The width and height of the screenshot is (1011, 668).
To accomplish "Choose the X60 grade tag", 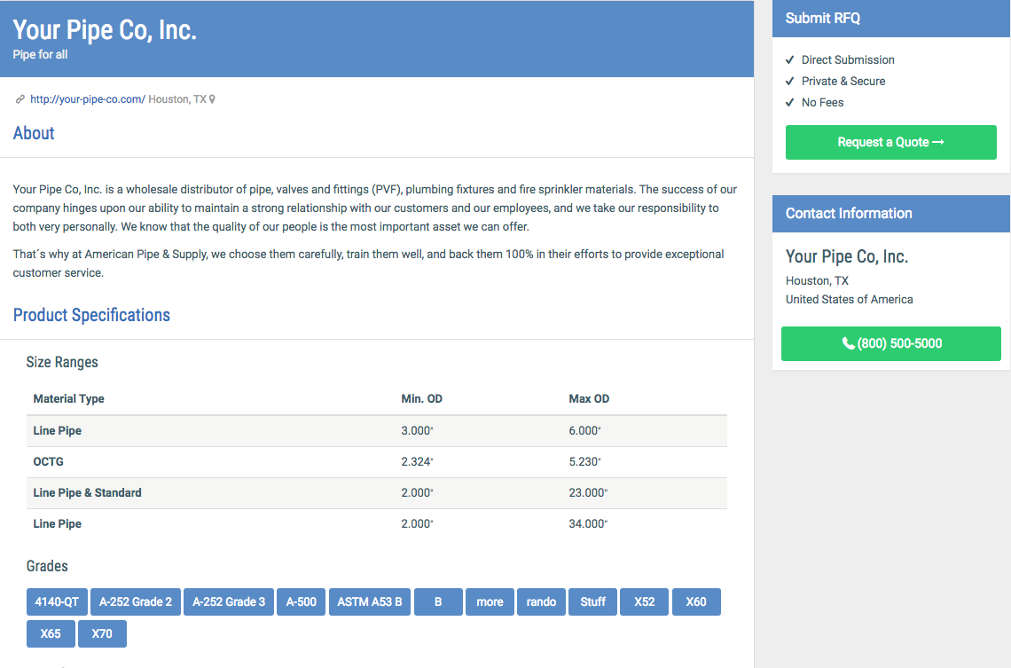I will [x=696, y=601].
